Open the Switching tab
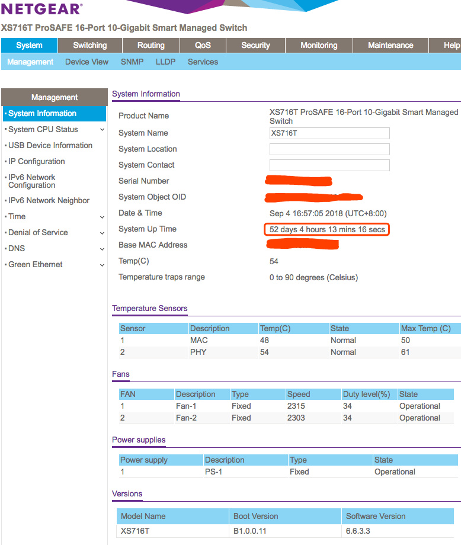Image resolution: width=461 pixels, height=545 pixels. tap(89, 45)
